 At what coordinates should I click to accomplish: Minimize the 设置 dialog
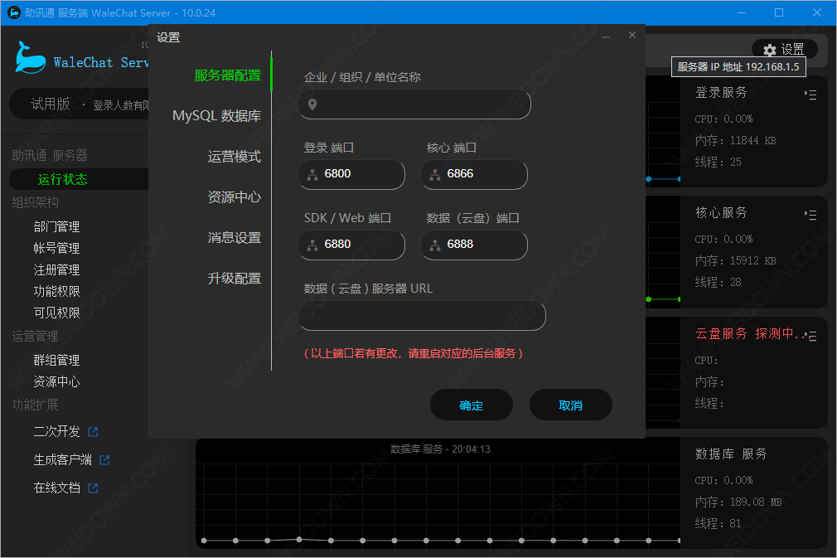606,36
